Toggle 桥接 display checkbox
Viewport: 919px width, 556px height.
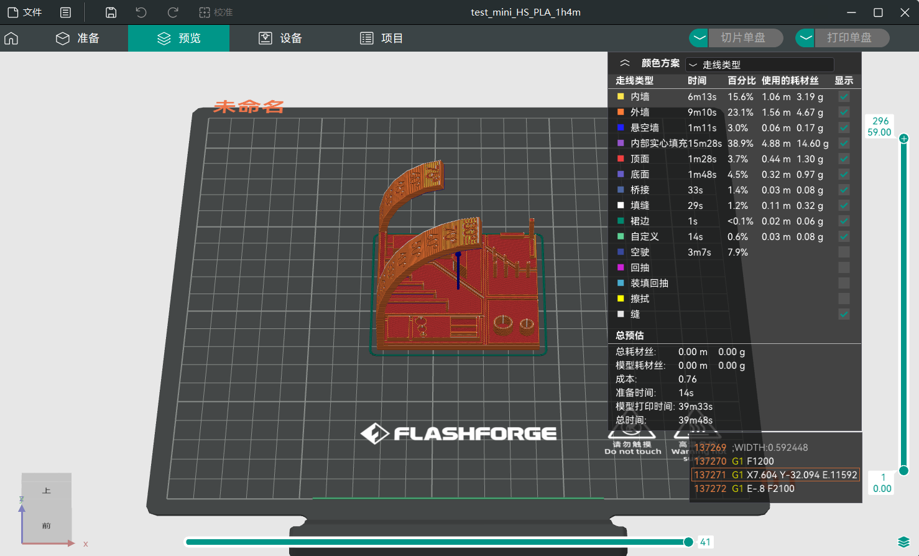click(844, 190)
